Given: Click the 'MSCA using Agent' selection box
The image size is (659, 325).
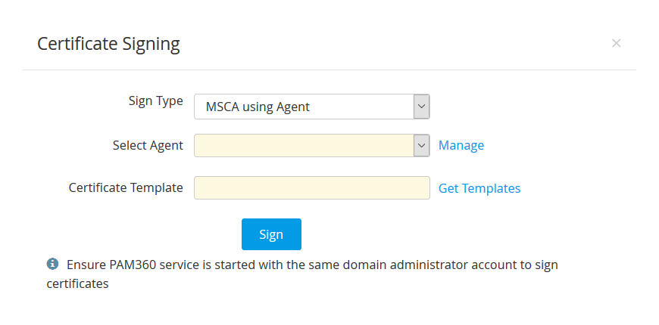Looking at the screenshot, I should pyautogui.click(x=304, y=107).
